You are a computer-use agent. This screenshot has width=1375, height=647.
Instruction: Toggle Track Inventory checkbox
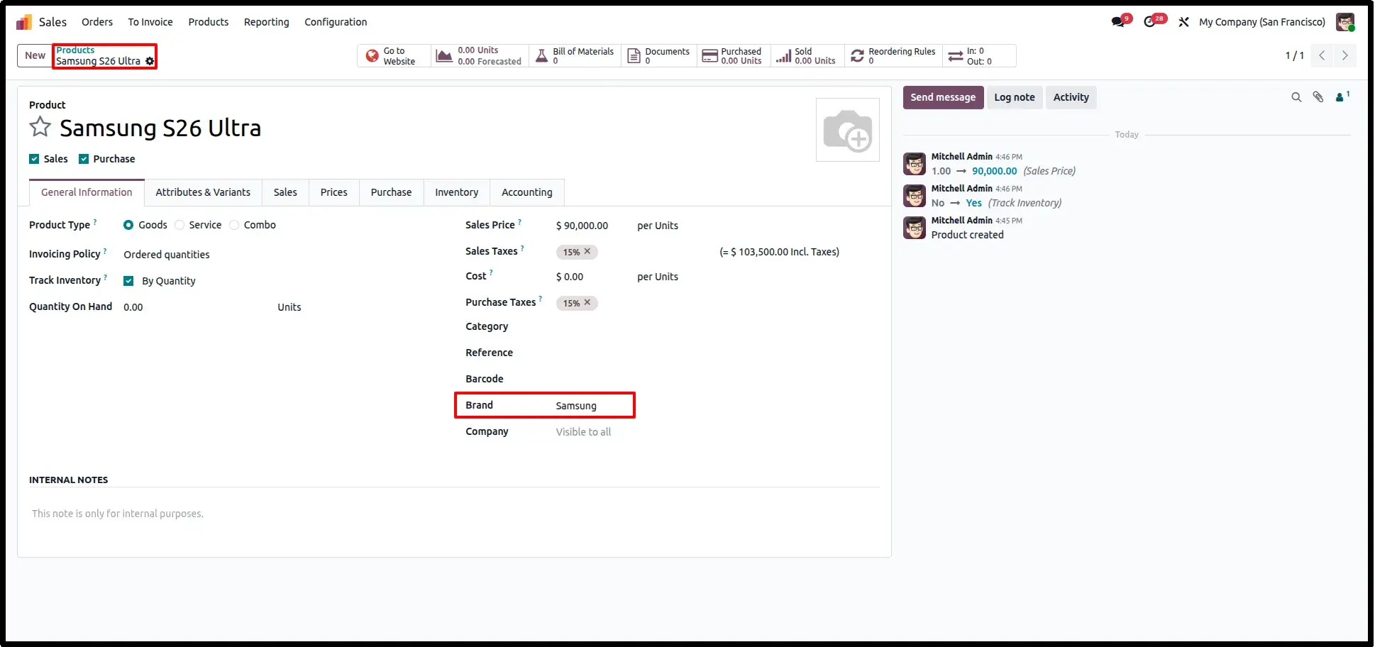tap(128, 281)
